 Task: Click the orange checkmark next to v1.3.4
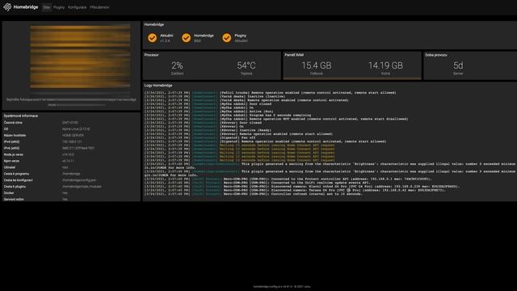point(153,38)
